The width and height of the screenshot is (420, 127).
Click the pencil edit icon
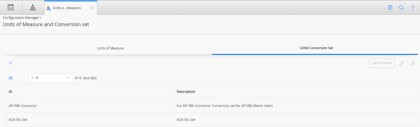coord(402,63)
